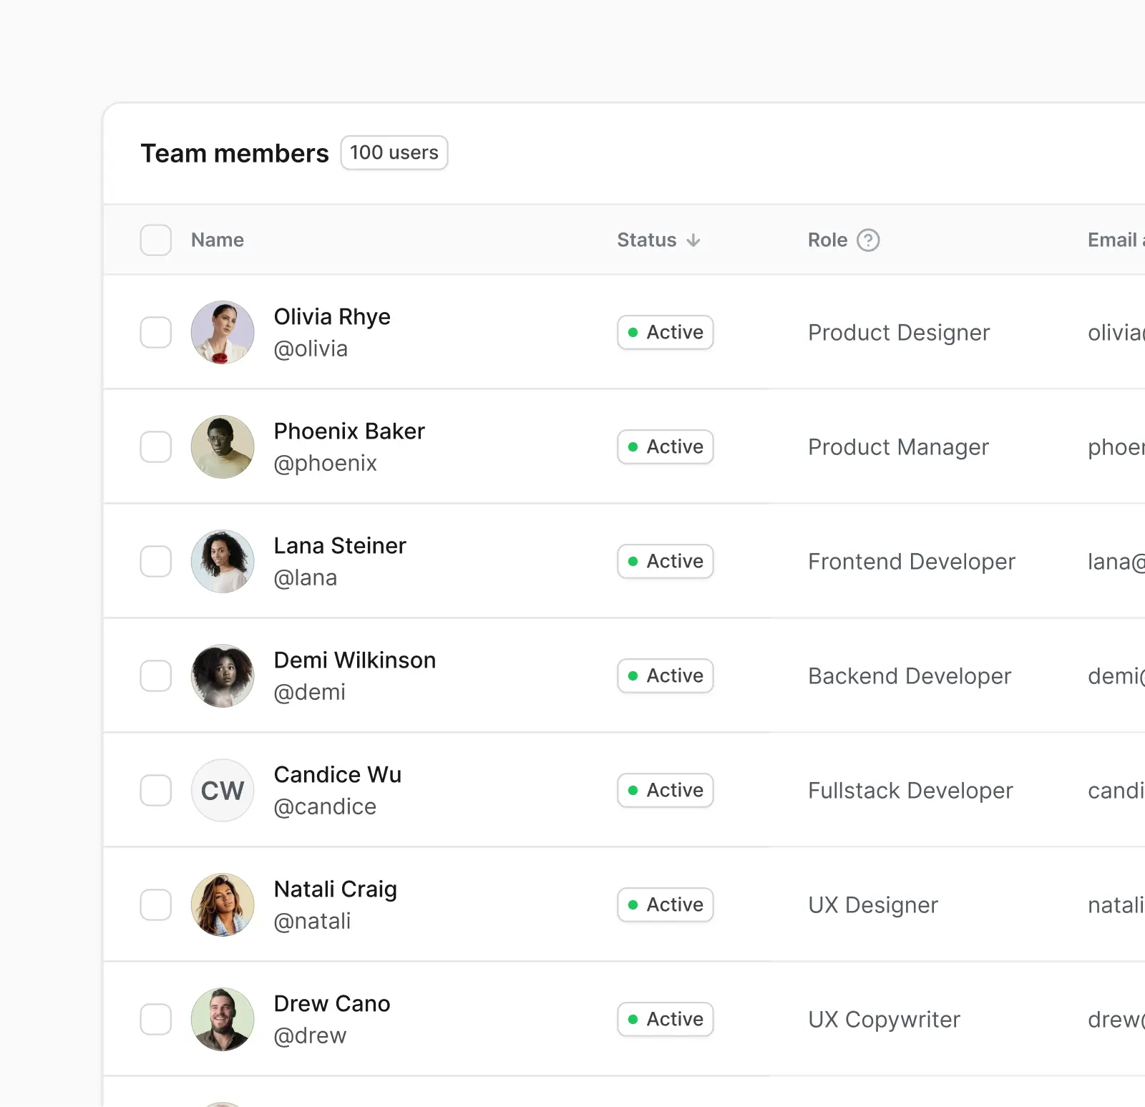Screen dimensions: 1145x1107
Task: Click the green dot on Demi Wilkinson's status
Action: tap(633, 676)
